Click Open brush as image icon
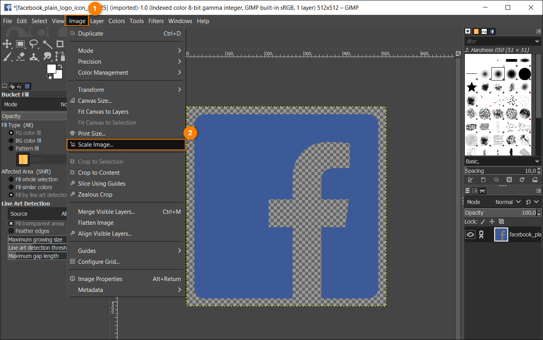This screenshot has height=340, width=543. point(535,180)
